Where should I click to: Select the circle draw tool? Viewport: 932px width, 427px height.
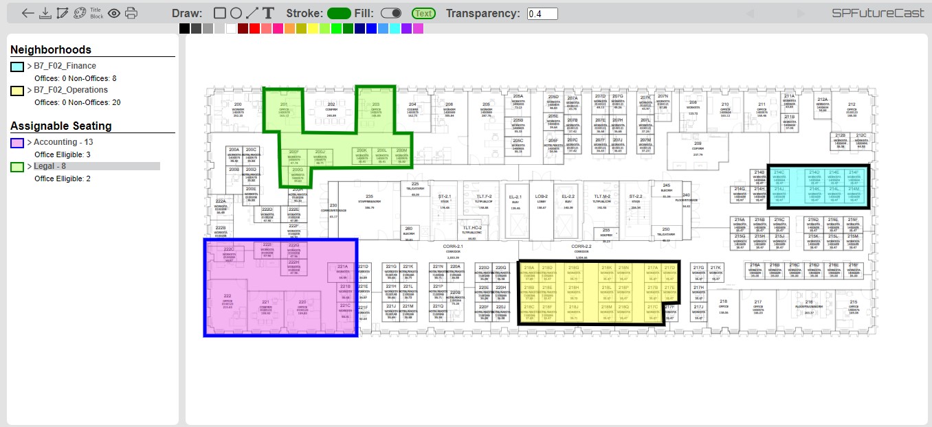236,13
